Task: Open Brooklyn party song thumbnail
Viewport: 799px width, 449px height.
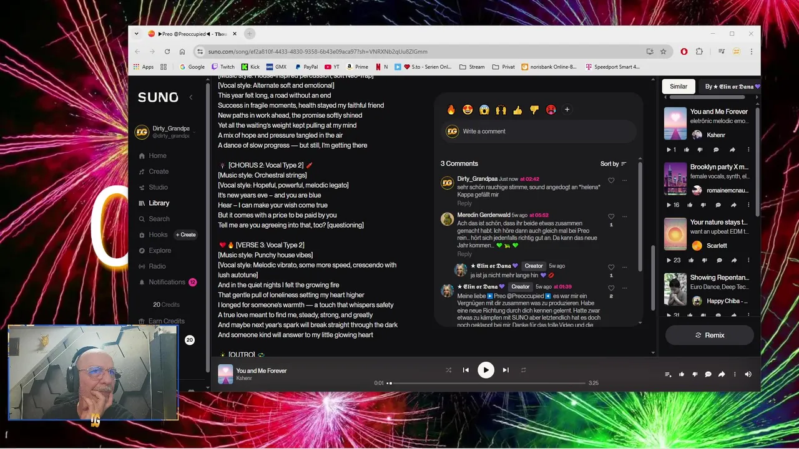Action: click(x=675, y=179)
